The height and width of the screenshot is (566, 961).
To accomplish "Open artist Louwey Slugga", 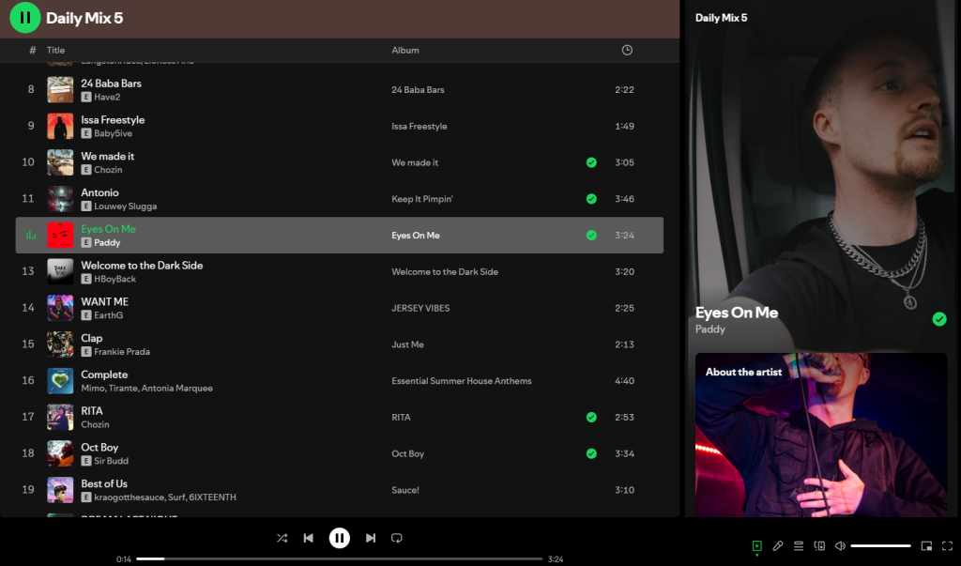I will click(125, 207).
